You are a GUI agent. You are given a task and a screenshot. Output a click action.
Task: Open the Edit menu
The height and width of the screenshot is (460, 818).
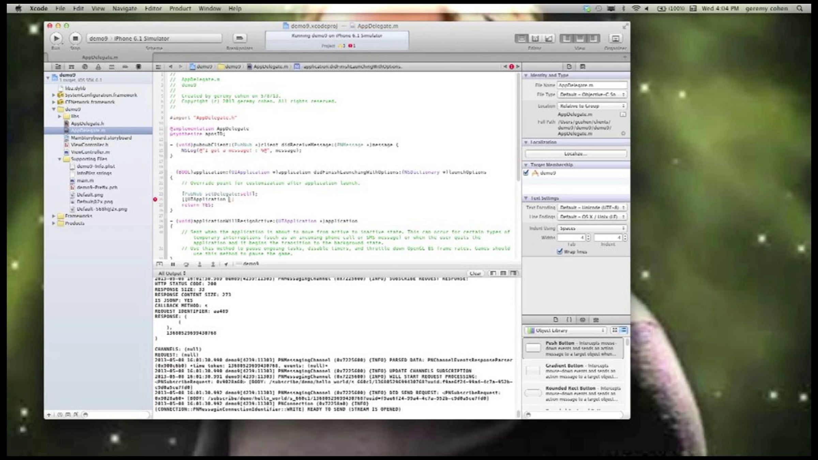click(78, 9)
